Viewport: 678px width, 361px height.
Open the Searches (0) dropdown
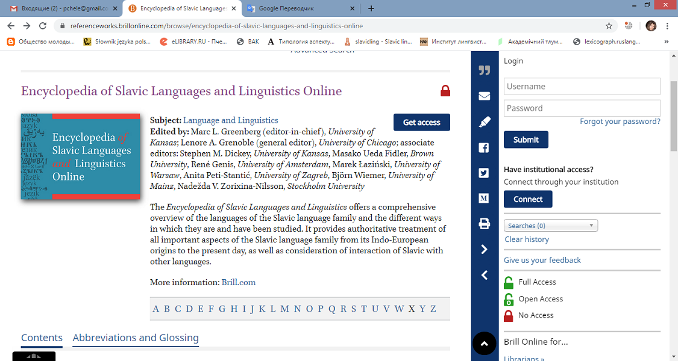tap(551, 226)
